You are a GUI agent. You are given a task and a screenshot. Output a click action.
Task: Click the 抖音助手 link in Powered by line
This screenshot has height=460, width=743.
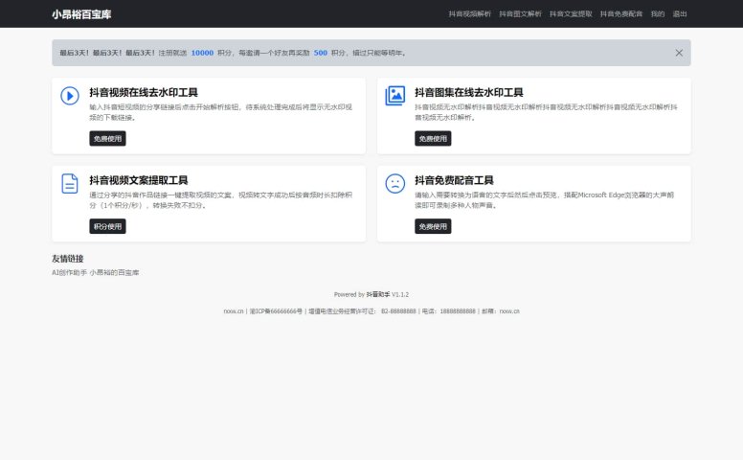pos(377,294)
